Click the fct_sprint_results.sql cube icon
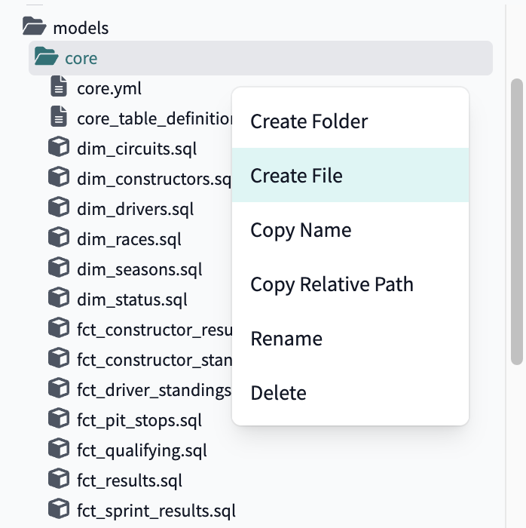Image resolution: width=526 pixels, height=528 pixels. pyautogui.click(x=59, y=508)
